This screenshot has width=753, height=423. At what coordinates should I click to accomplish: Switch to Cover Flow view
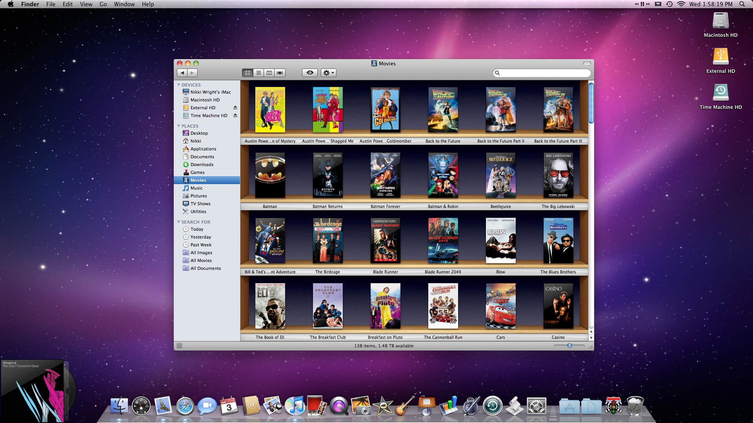pos(280,73)
